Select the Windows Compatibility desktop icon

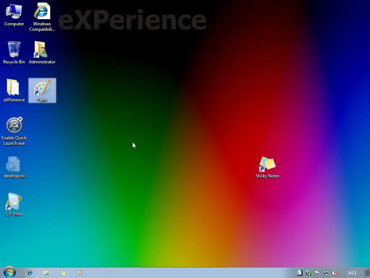pyautogui.click(x=42, y=17)
